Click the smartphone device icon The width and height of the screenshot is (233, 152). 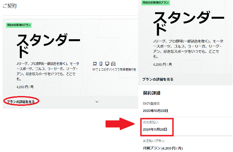(x=101, y=64)
